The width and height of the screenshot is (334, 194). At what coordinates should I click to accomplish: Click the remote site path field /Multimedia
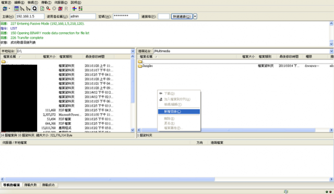point(241,51)
